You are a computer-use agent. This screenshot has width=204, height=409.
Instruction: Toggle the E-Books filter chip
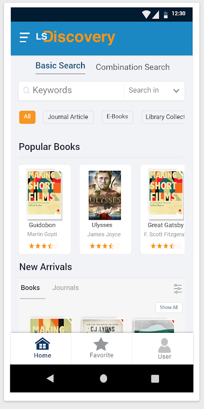pyautogui.click(x=117, y=117)
